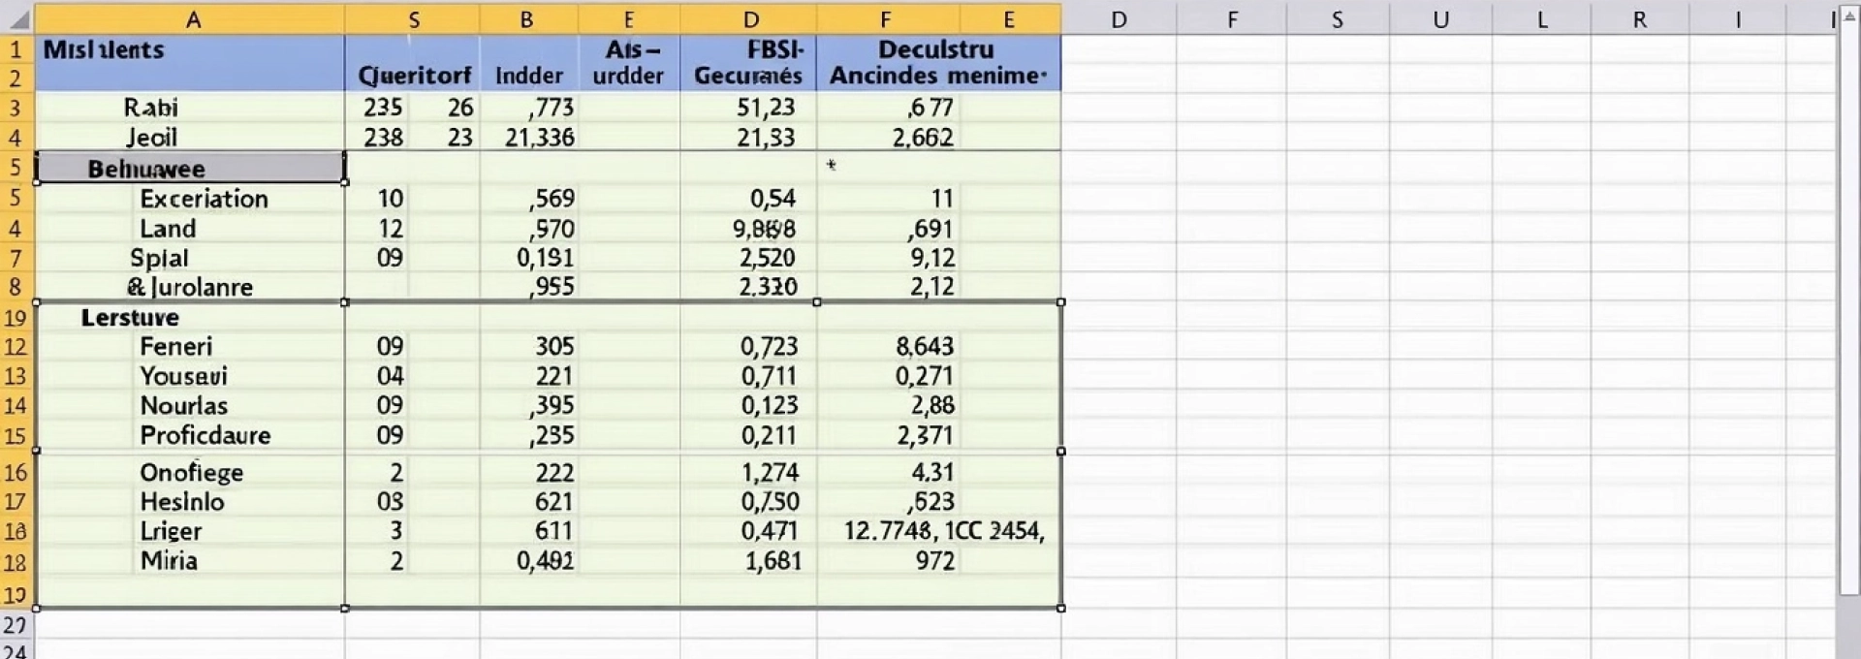Select row 17 header
The width and height of the screenshot is (1861, 659).
click(x=16, y=502)
